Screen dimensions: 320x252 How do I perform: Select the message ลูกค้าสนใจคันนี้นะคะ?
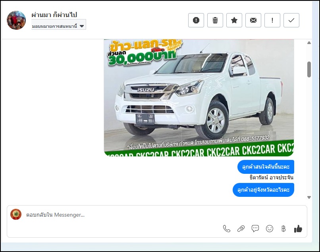pyautogui.click(x=266, y=167)
